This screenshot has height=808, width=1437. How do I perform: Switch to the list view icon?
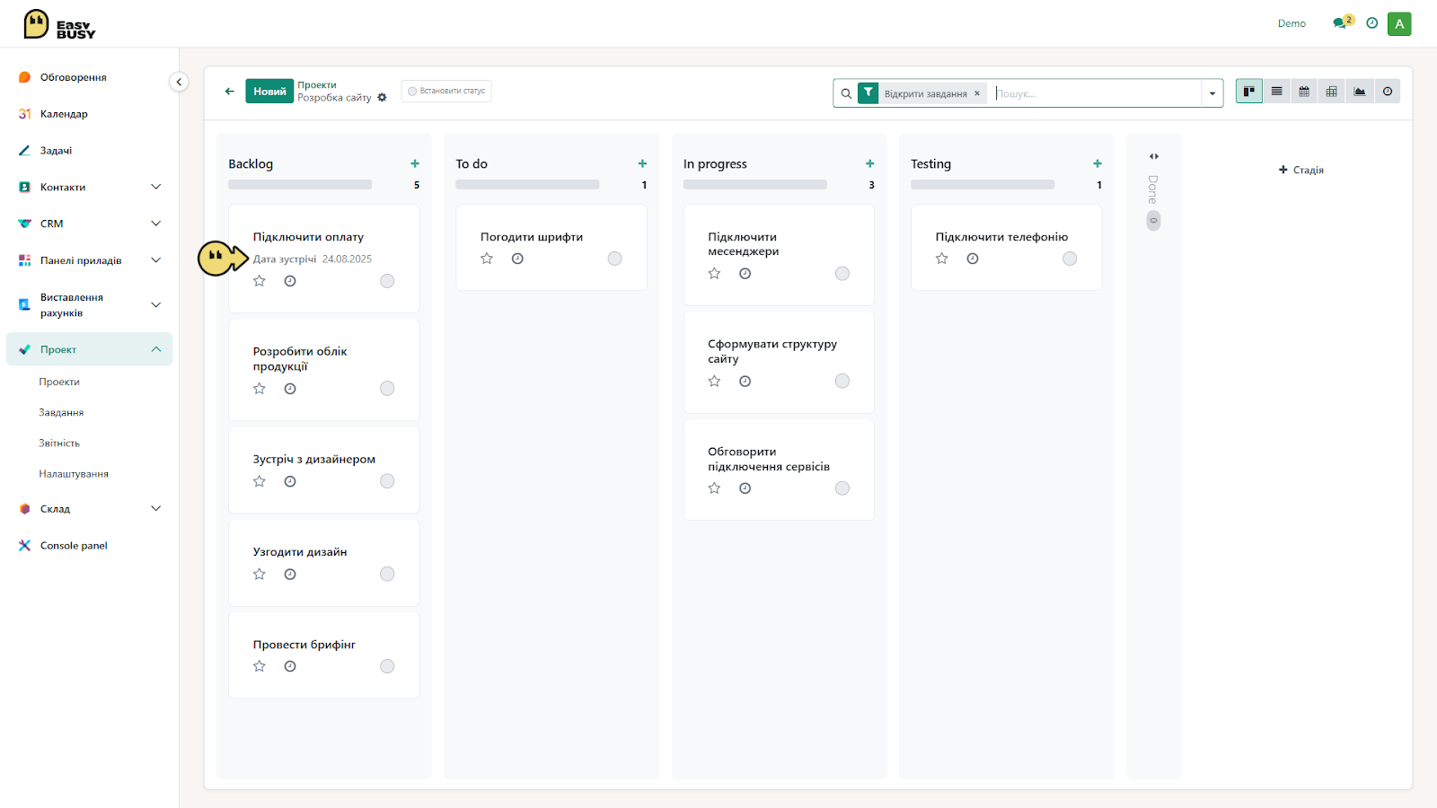click(1276, 92)
